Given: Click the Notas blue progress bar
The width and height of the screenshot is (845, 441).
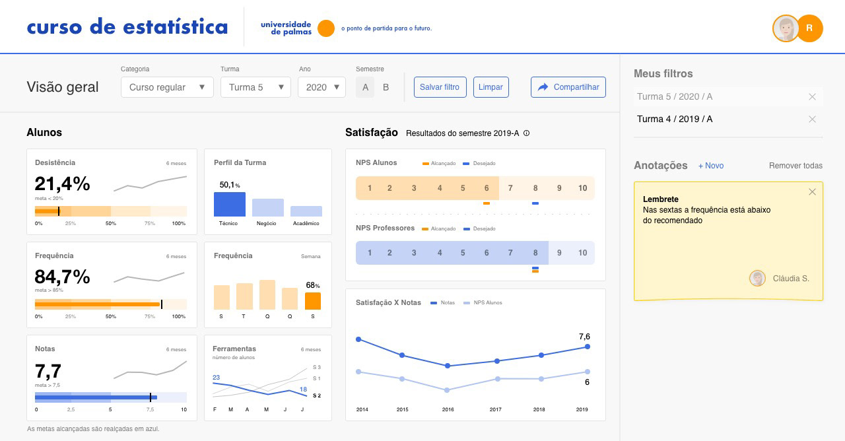Looking at the screenshot, I should point(111,397).
